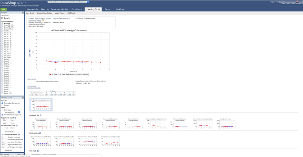Check the Study_3_F sample

tap(2, 93)
